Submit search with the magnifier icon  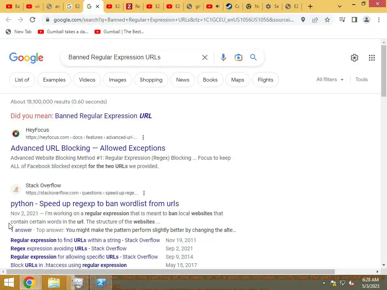tap(254, 57)
